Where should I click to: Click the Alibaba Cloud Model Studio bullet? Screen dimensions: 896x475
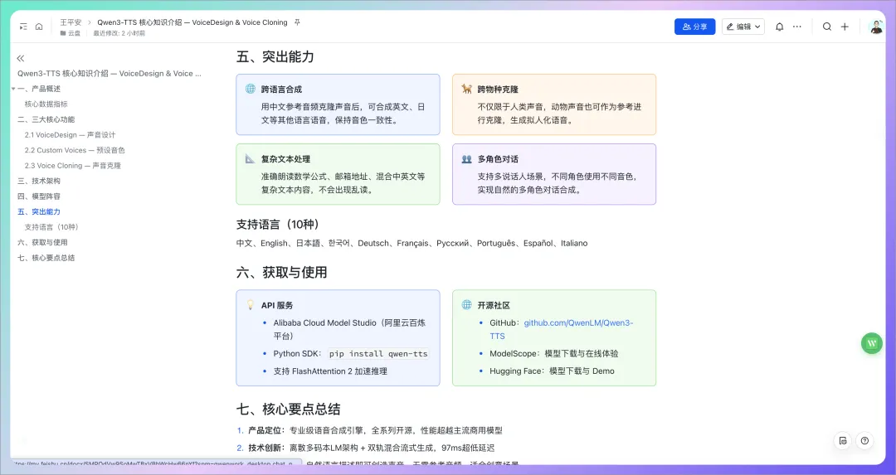click(x=349, y=329)
